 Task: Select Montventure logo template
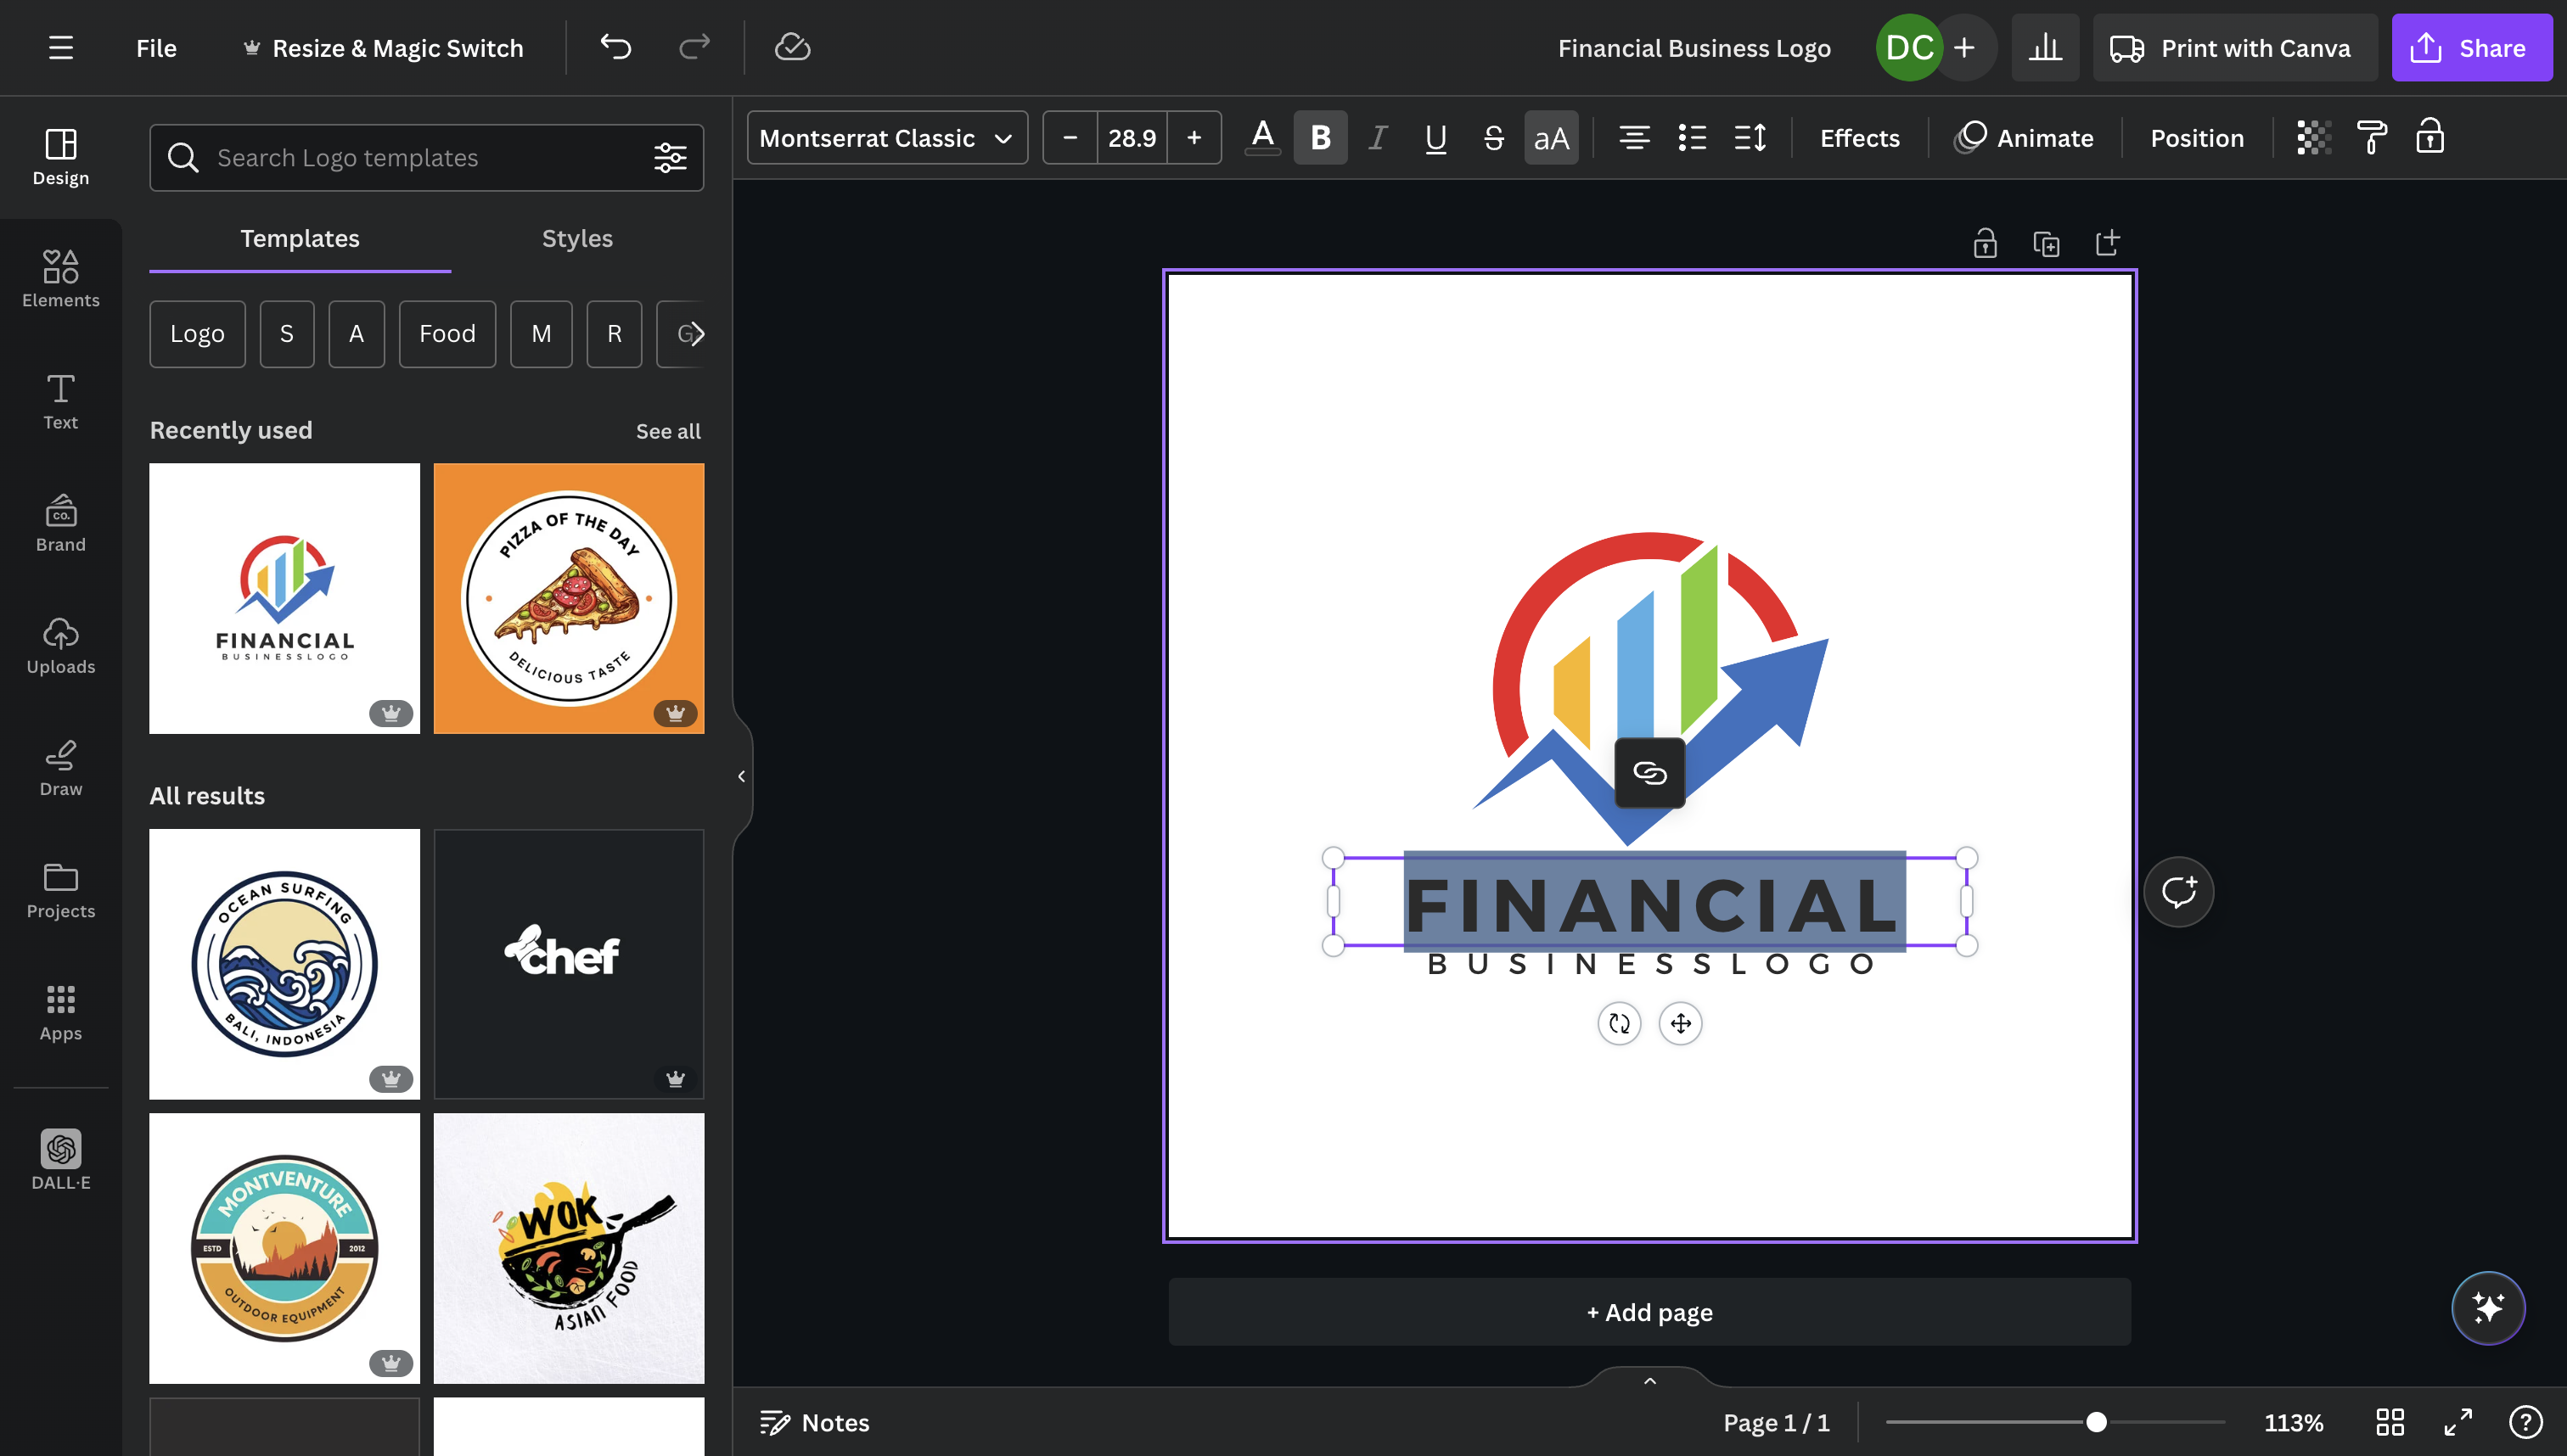285,1248
